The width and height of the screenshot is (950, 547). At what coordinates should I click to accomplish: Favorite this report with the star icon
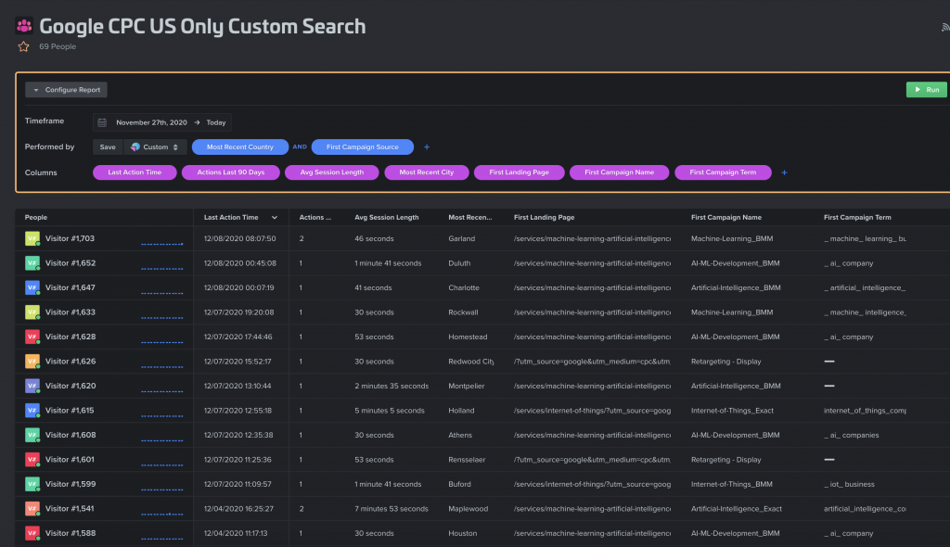coord(23,46)
